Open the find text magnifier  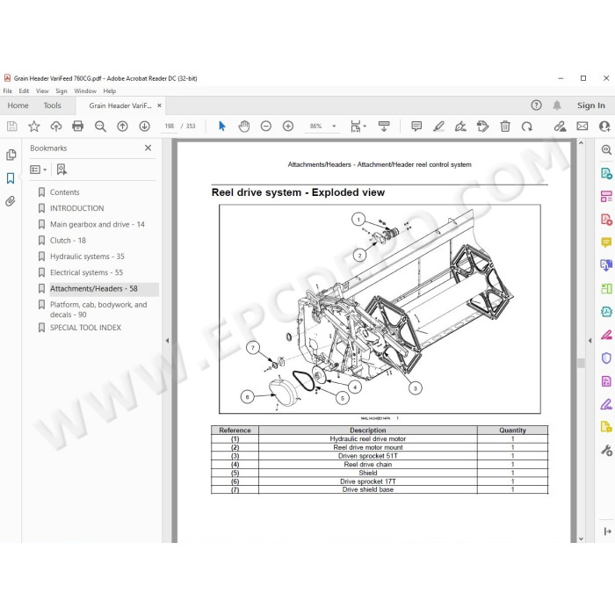coord(100,126)
